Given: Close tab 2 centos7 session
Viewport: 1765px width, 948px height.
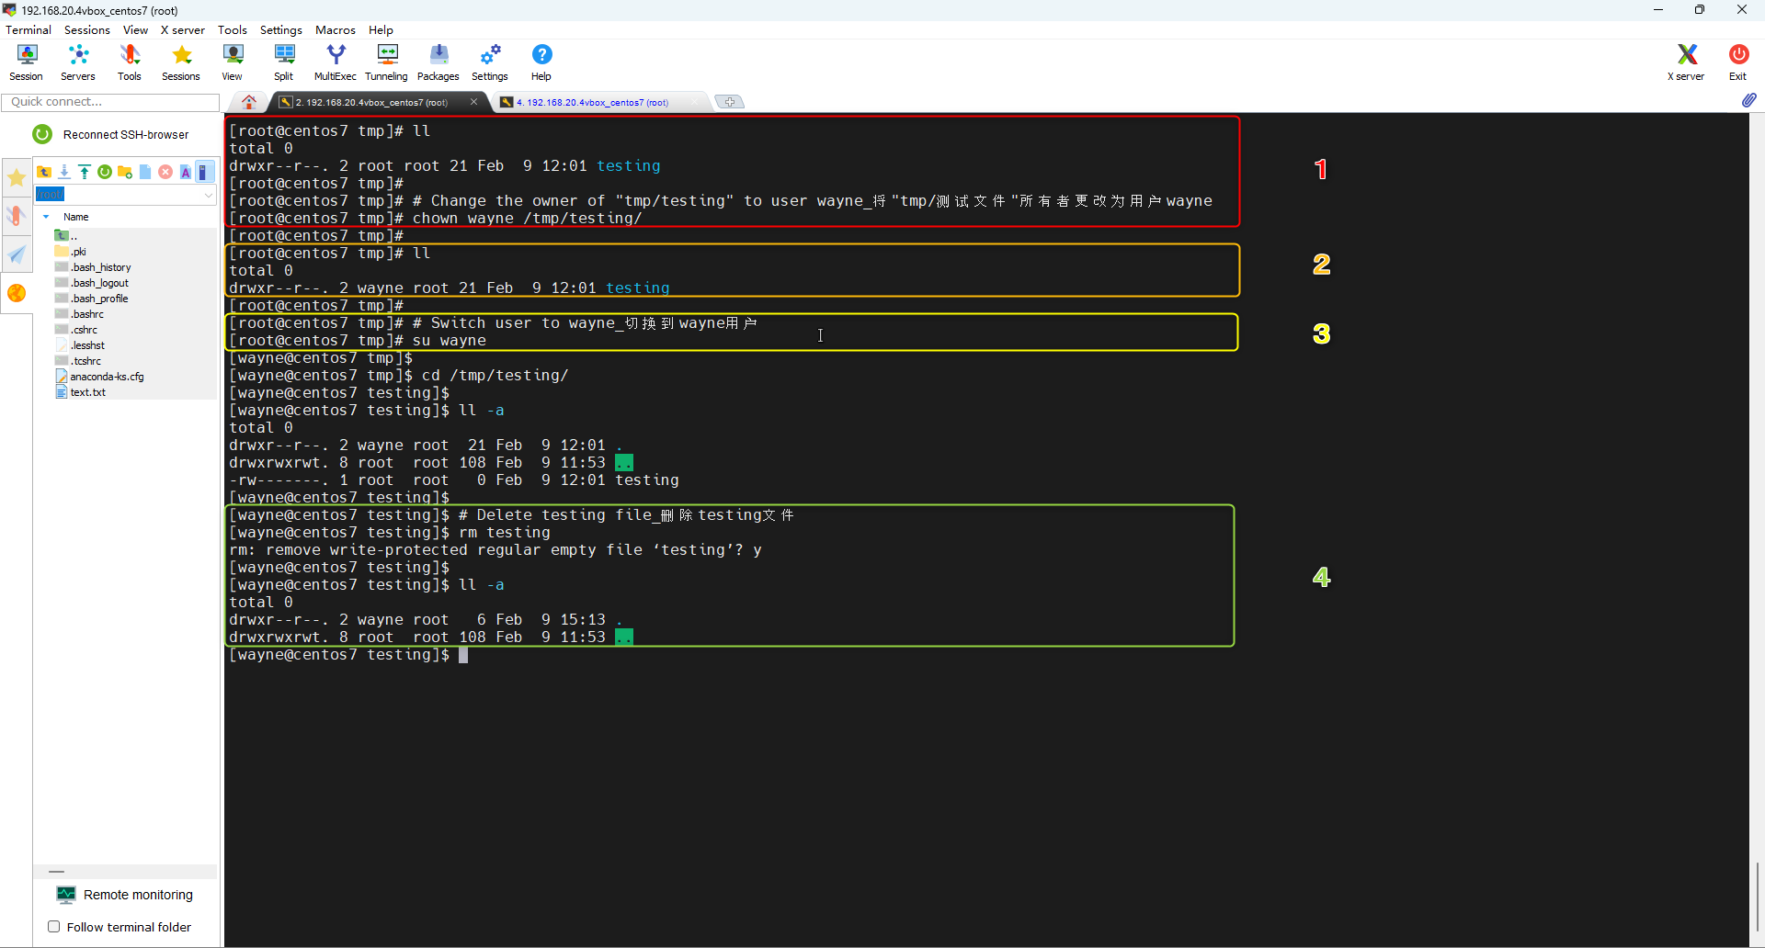Looking at the screenshot, I should (x=474, y=102).
